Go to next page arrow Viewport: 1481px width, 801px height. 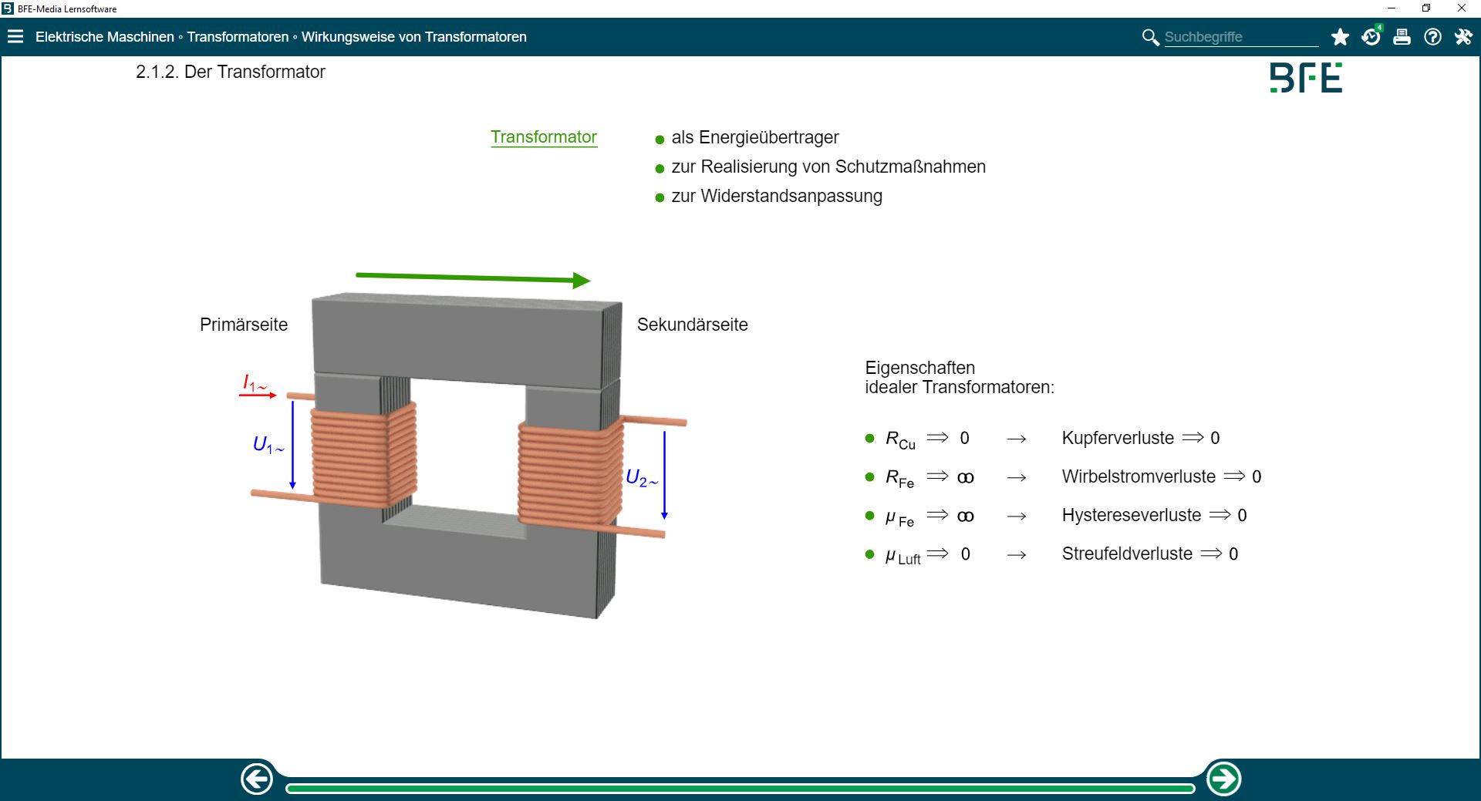point(1223,779)
